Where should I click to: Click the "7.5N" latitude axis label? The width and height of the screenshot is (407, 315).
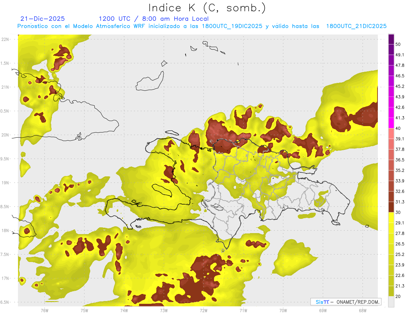click(5, 255)
